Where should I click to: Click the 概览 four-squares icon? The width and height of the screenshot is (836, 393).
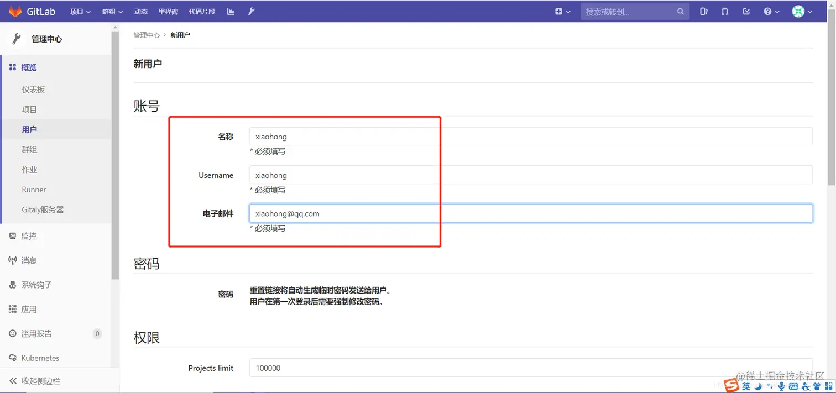pos(13,67)
